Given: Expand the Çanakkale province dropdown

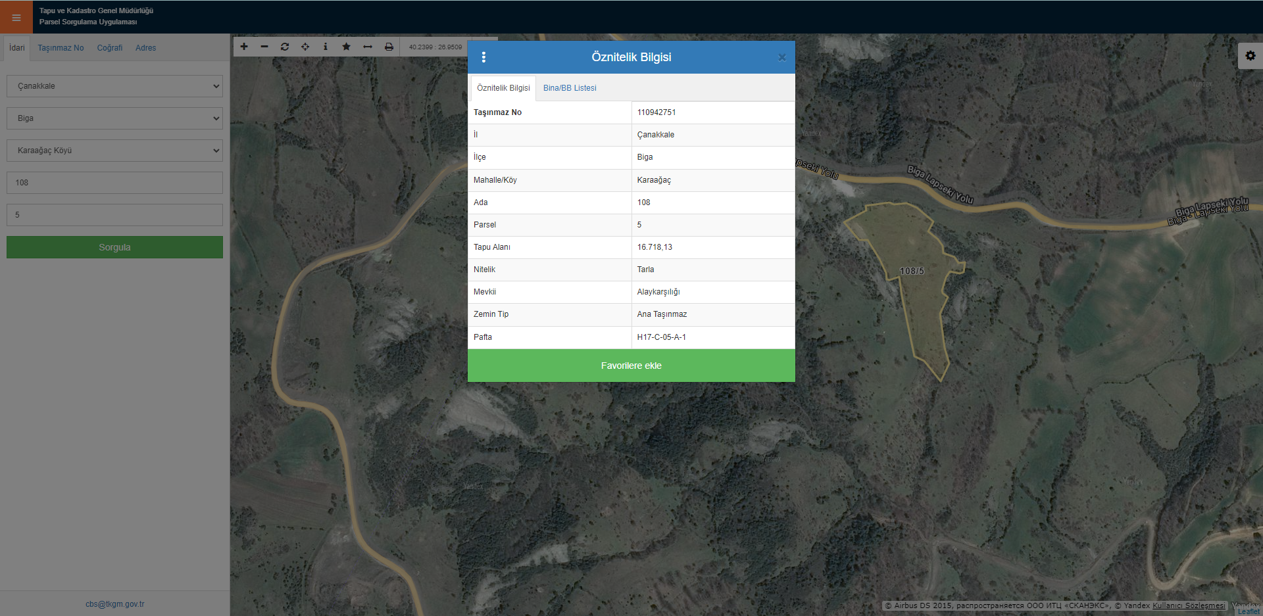Looking at the screenshot, I should [x=114, y=86].
